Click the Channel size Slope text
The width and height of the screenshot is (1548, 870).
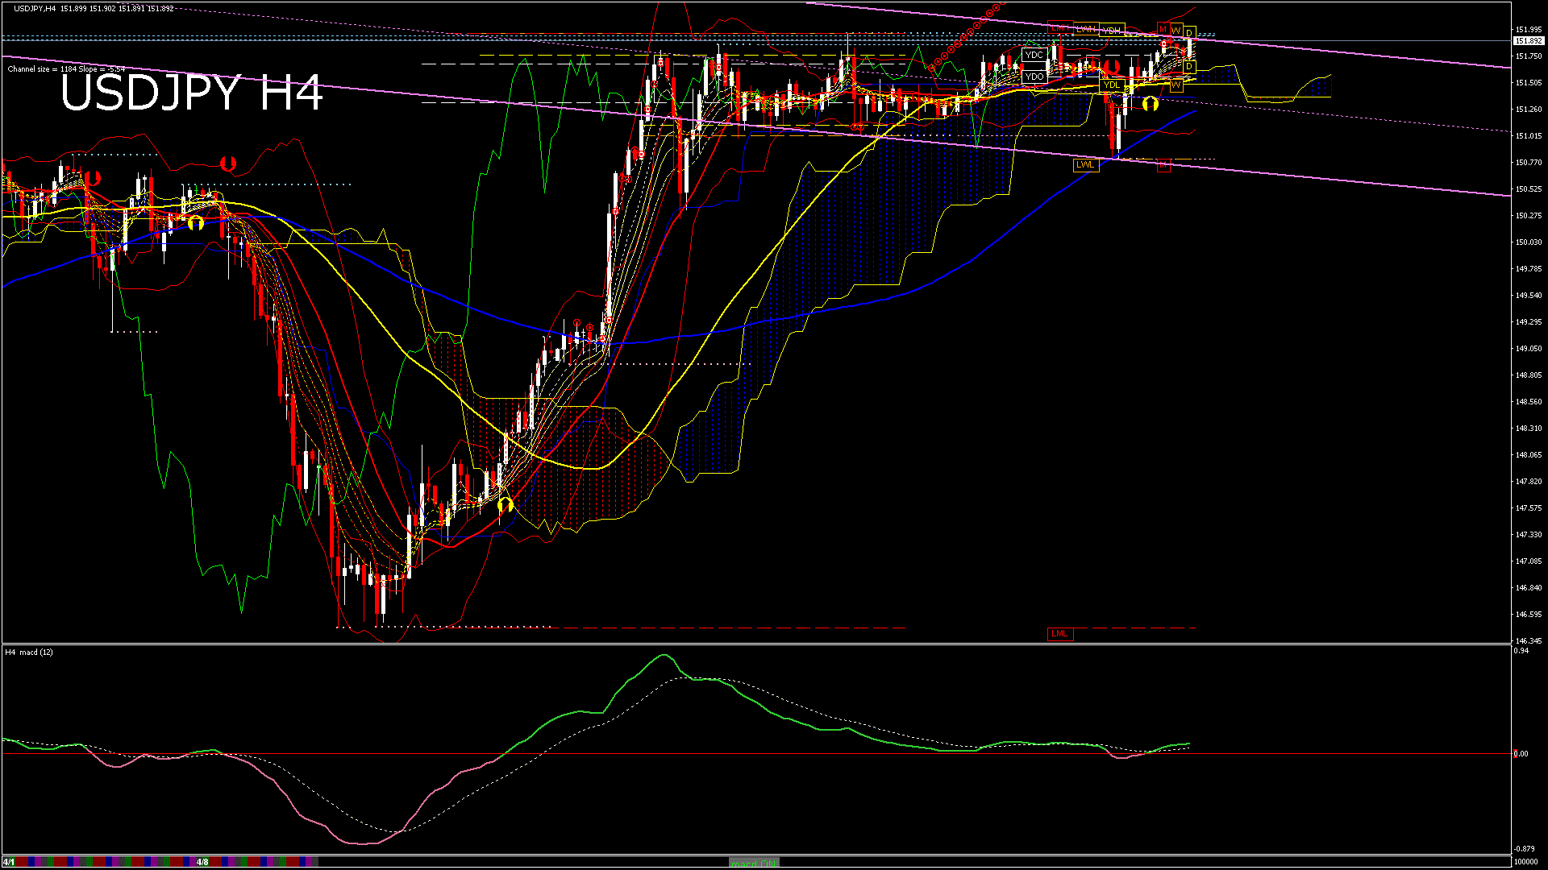[66, 69]
